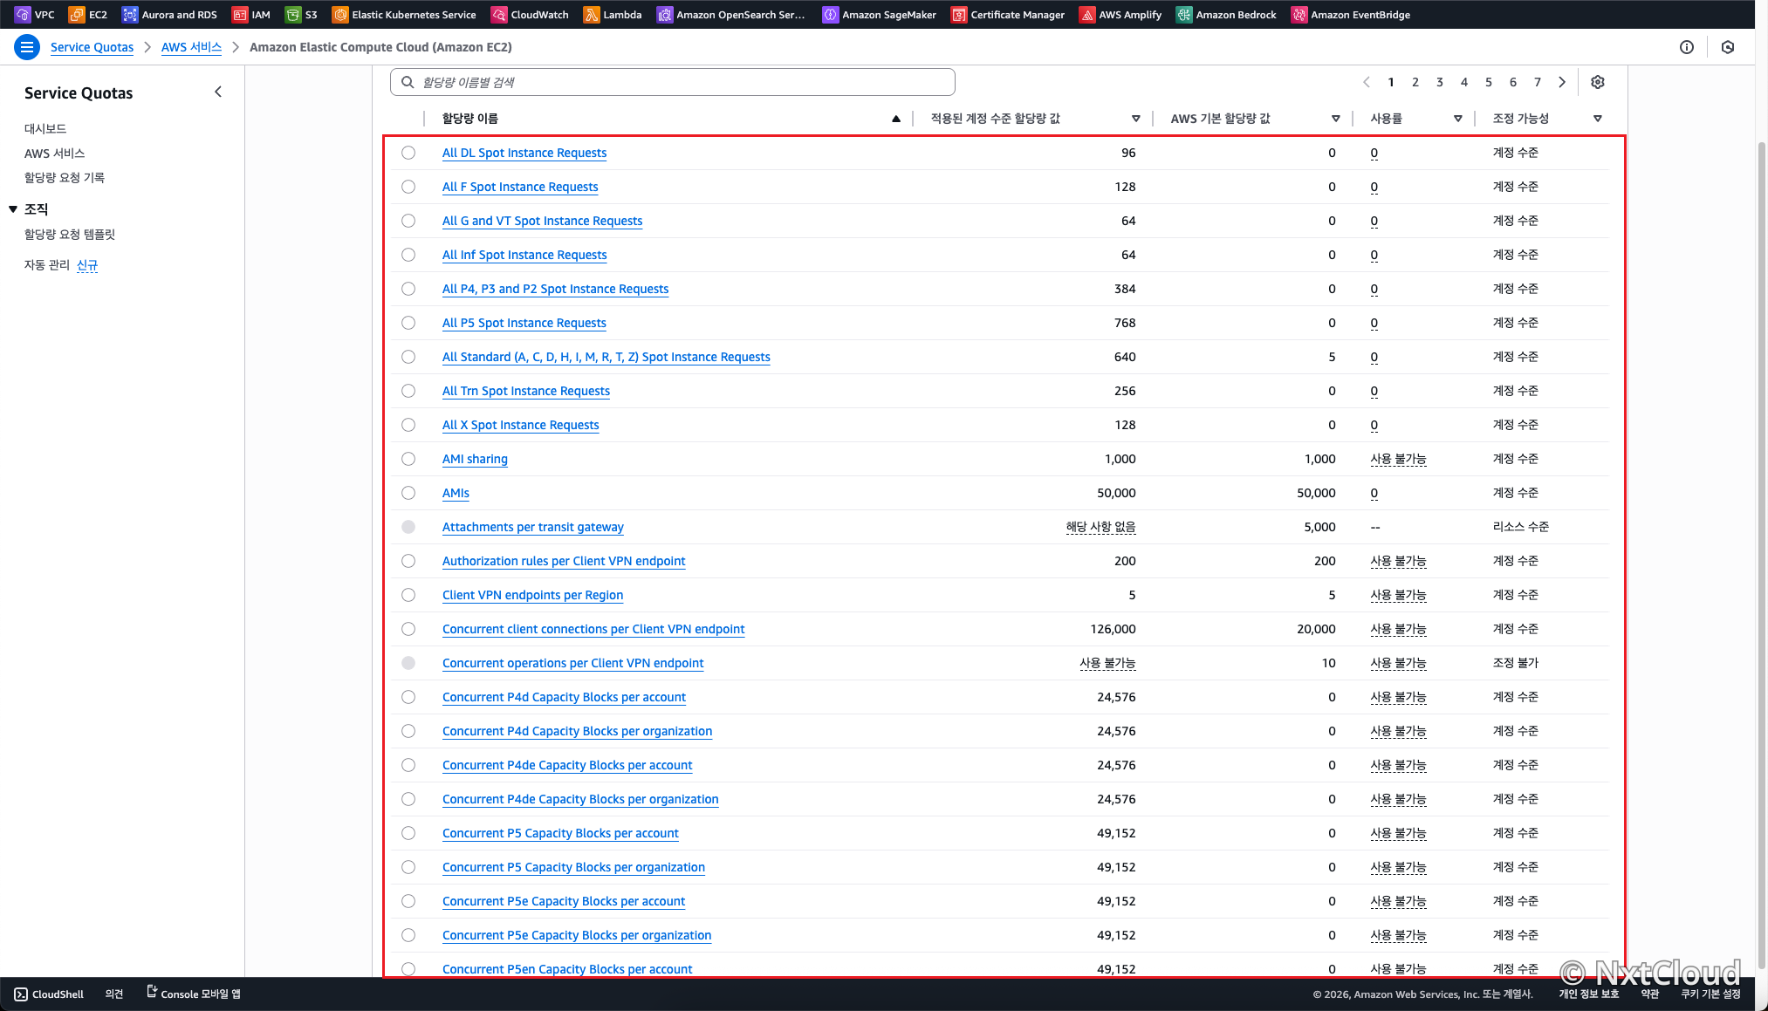Go to previous page with left arrow
Screen dimensions: 1768x1011
tap(1367, 82)
